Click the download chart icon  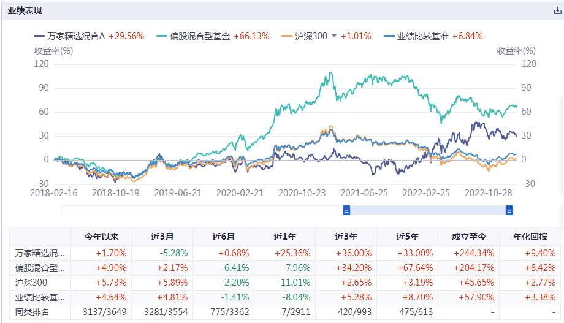pyautogui.click(x=557, y=10)
